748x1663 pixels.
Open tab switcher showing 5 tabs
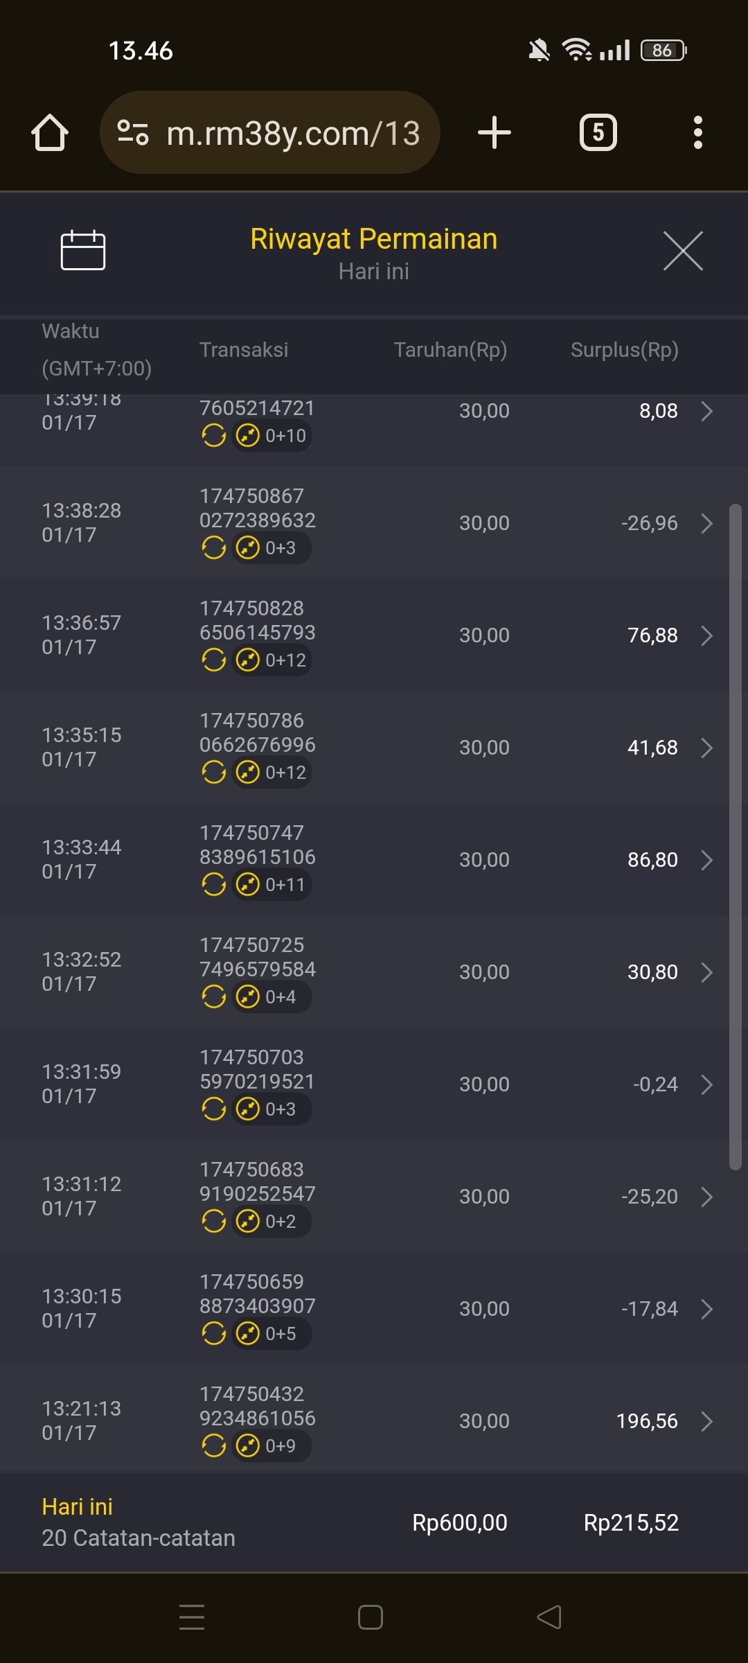[598, 132]
